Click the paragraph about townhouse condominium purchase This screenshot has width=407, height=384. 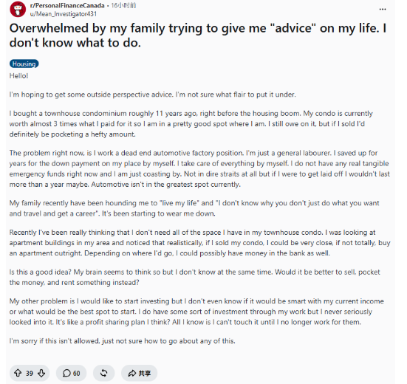pos(191,124)
